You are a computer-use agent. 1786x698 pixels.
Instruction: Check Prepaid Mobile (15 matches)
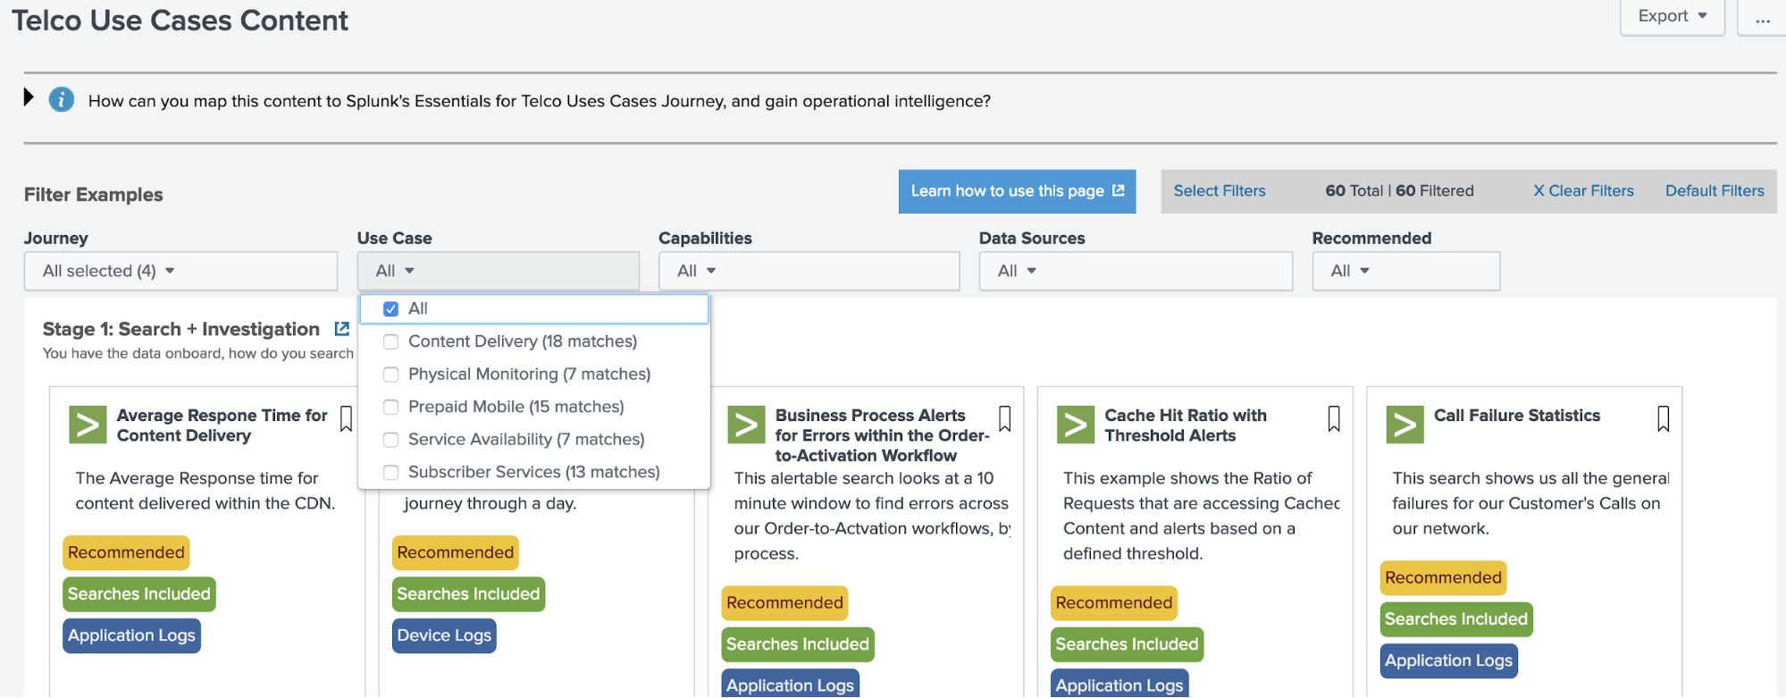[x=390, y=407]
